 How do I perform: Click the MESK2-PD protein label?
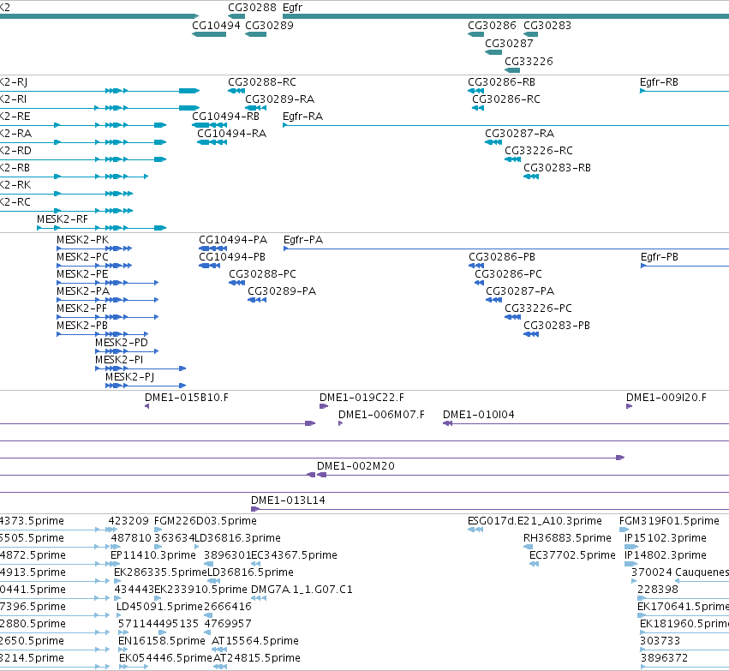pyautogui.click(x=122, y=342)
